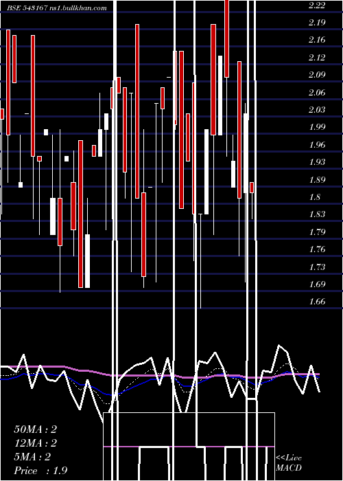Image resolution: width=343 pixels, height=481 pixels.
Task: Click the 1.93 price axis label
Action: pos(317,162)
